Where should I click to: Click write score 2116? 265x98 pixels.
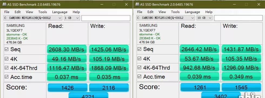point(109,88)
